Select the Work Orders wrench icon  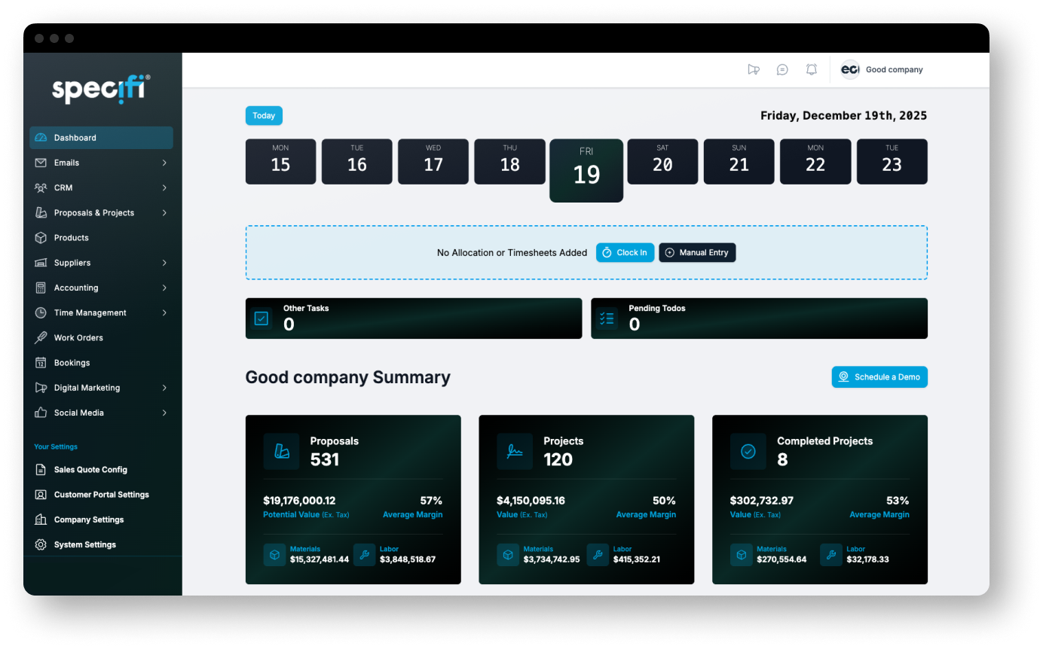click(x=40, y=337)
